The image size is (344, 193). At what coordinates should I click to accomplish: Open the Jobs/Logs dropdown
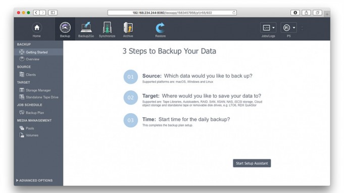(x=268, y=28)
